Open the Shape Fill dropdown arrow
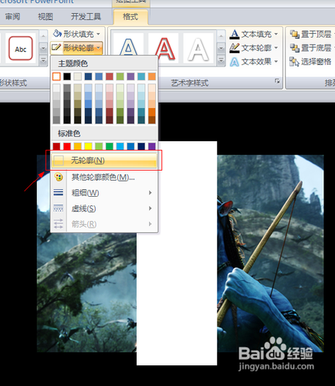This screenshot has width=335, height=386. tap(98, 34)
